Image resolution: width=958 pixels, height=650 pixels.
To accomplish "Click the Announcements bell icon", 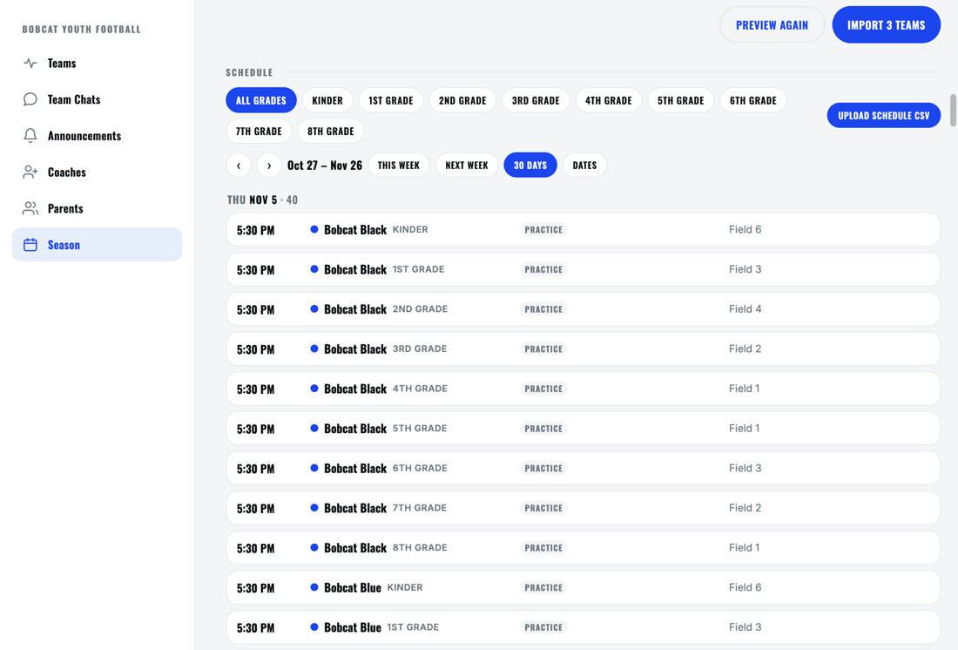I will click(x=30, y=135).
